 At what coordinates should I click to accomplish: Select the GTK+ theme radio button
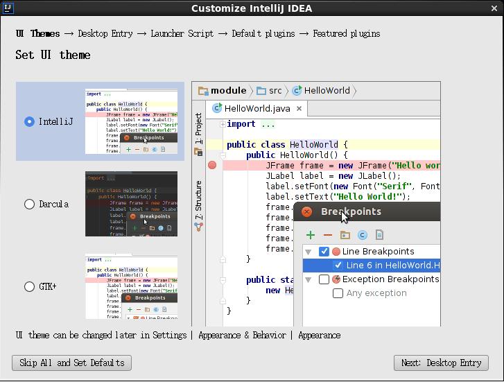(x=29, y=286)
